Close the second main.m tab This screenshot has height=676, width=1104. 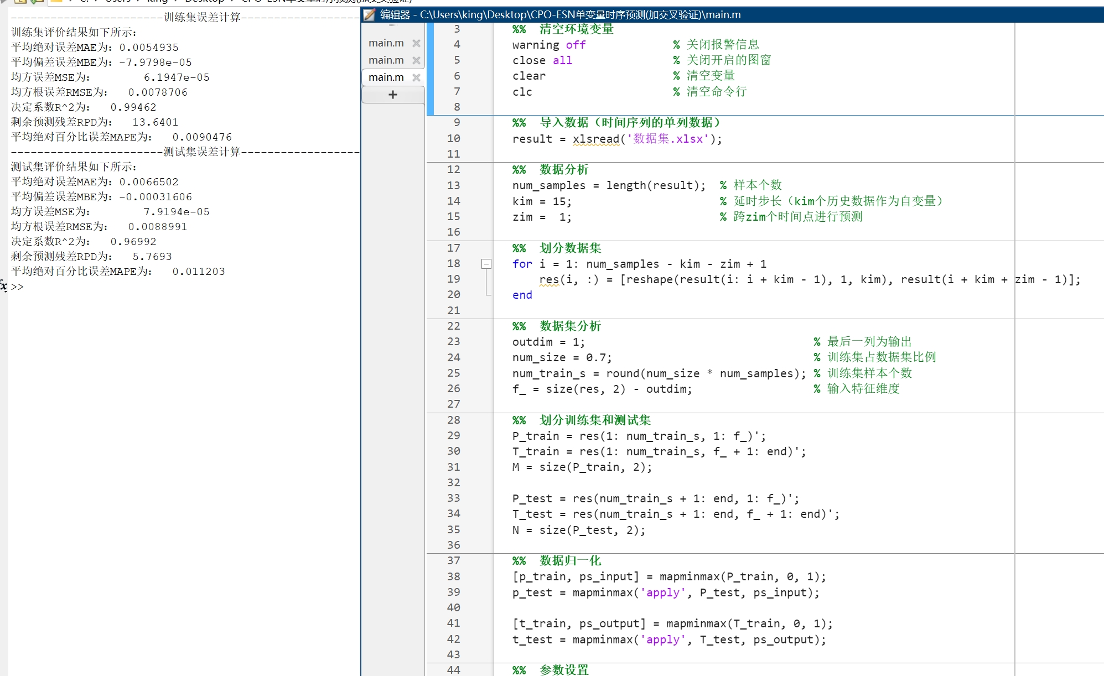pyautogui.click(x=416, y=60)
